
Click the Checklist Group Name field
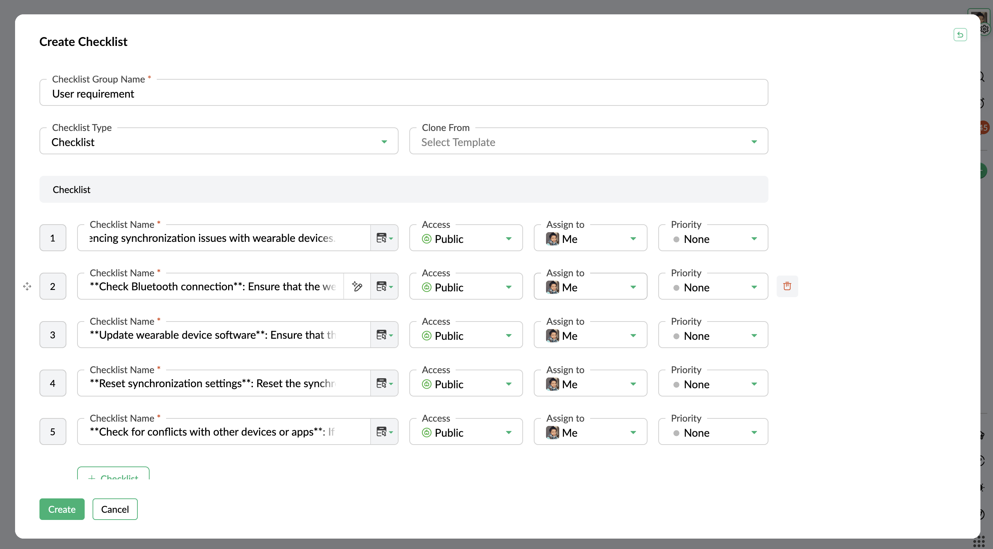click(403, 94)
